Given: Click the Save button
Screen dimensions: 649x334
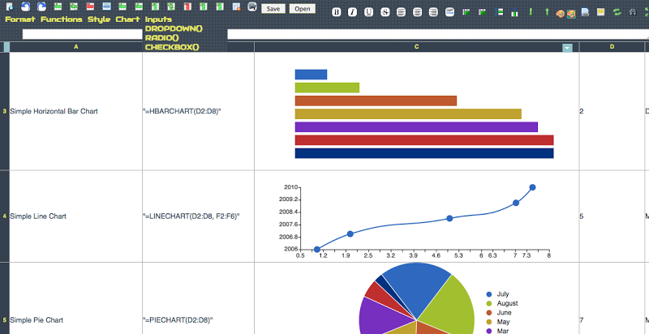Looking at the screenshot, I should click(x=273, y=9).
